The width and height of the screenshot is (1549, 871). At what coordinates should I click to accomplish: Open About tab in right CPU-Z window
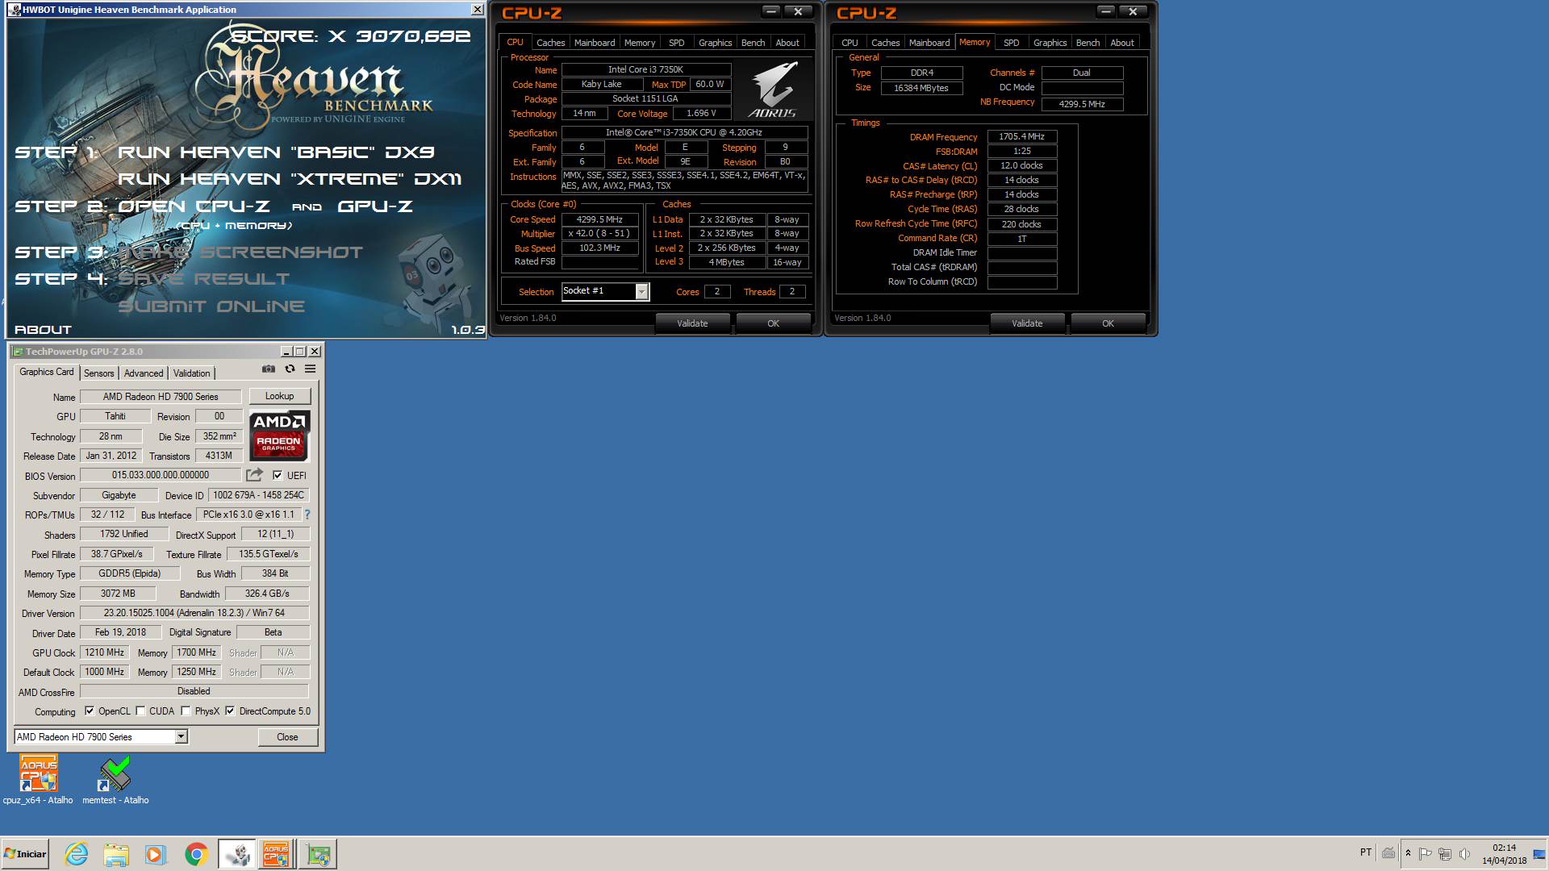click(1122, 43)
